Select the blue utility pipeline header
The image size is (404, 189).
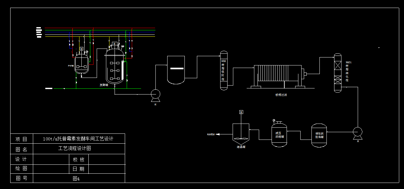coord(100,32)
